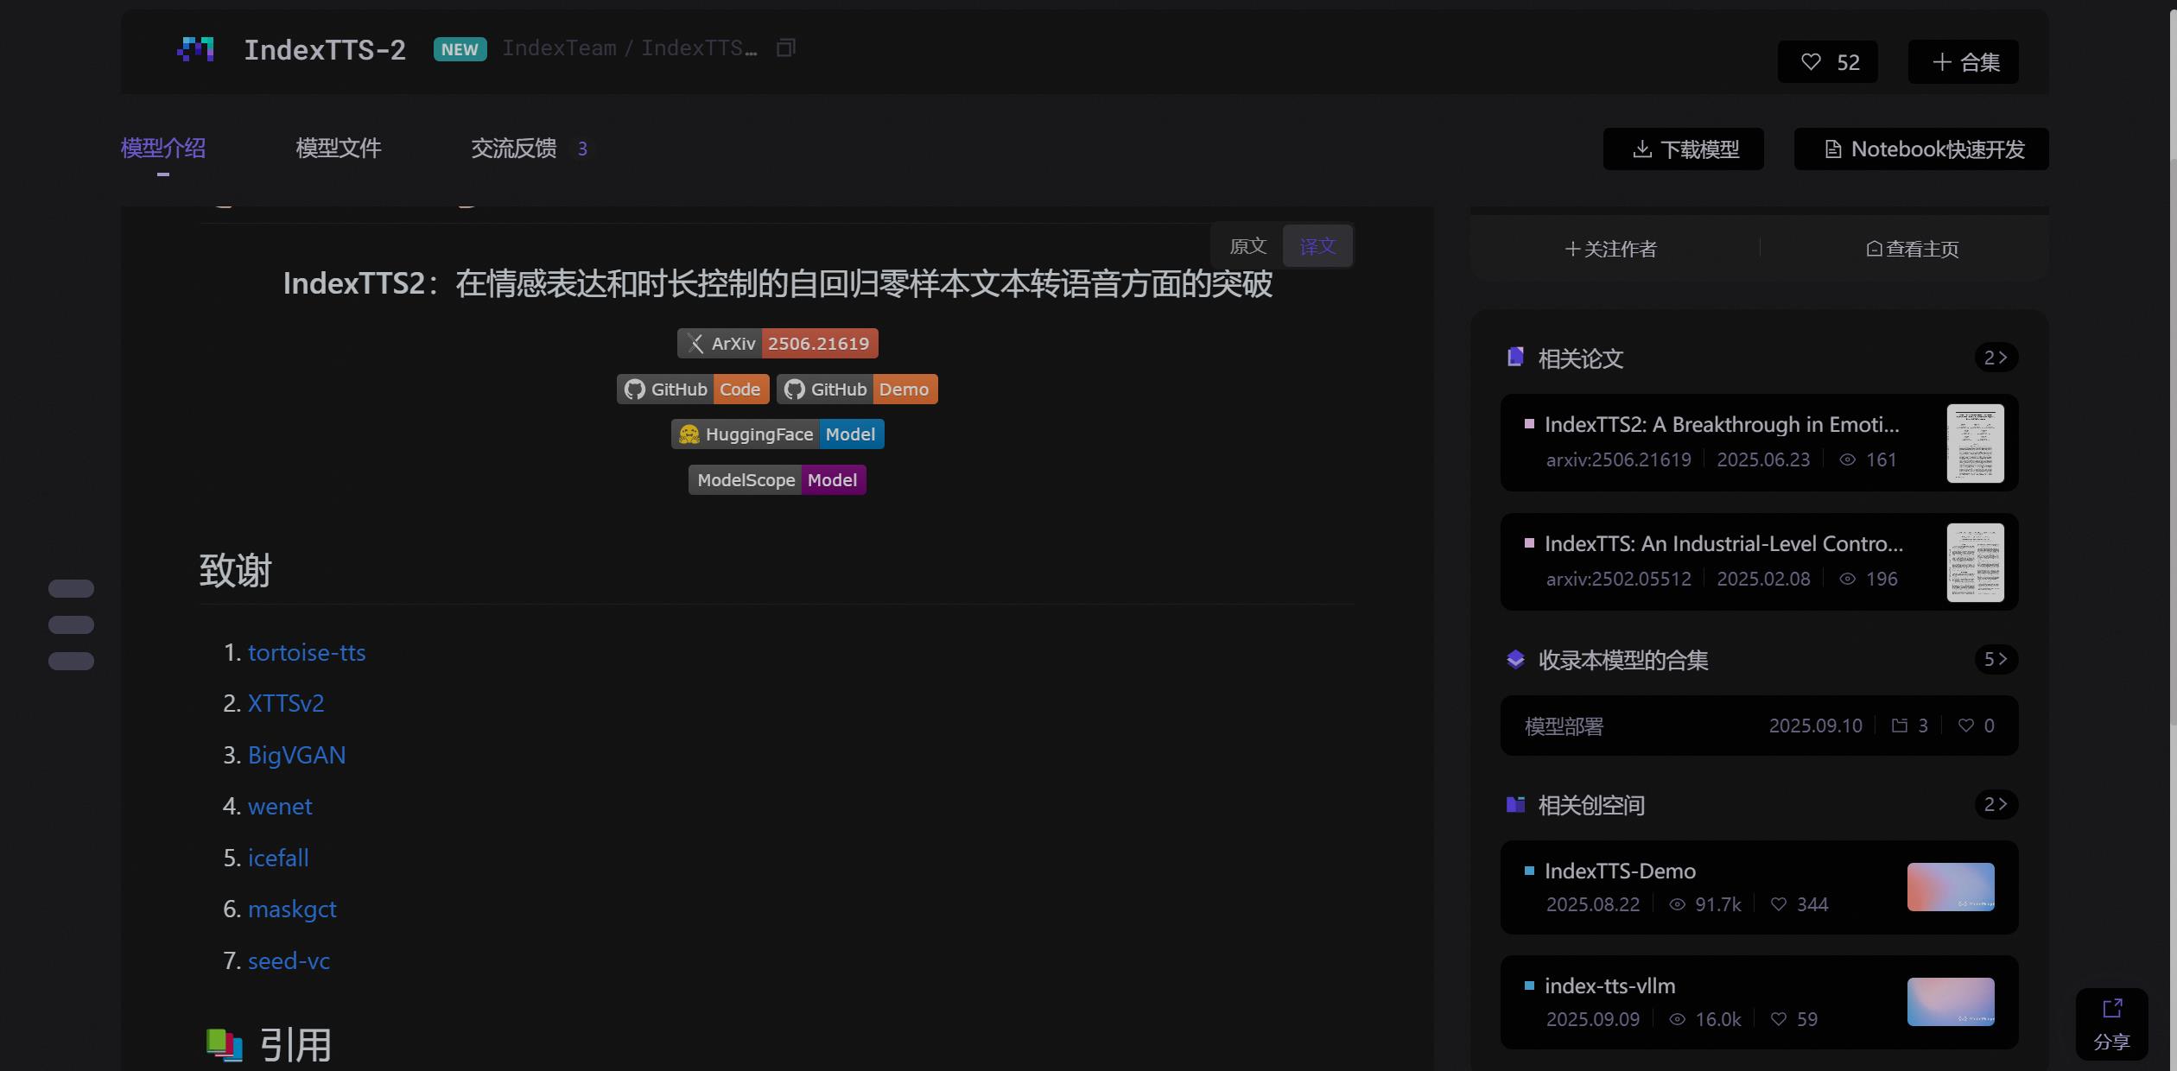The height and width of the screenshot is (1071, 2177).
Task: Open the tortoise-tts link
Action: click(306, 652)
